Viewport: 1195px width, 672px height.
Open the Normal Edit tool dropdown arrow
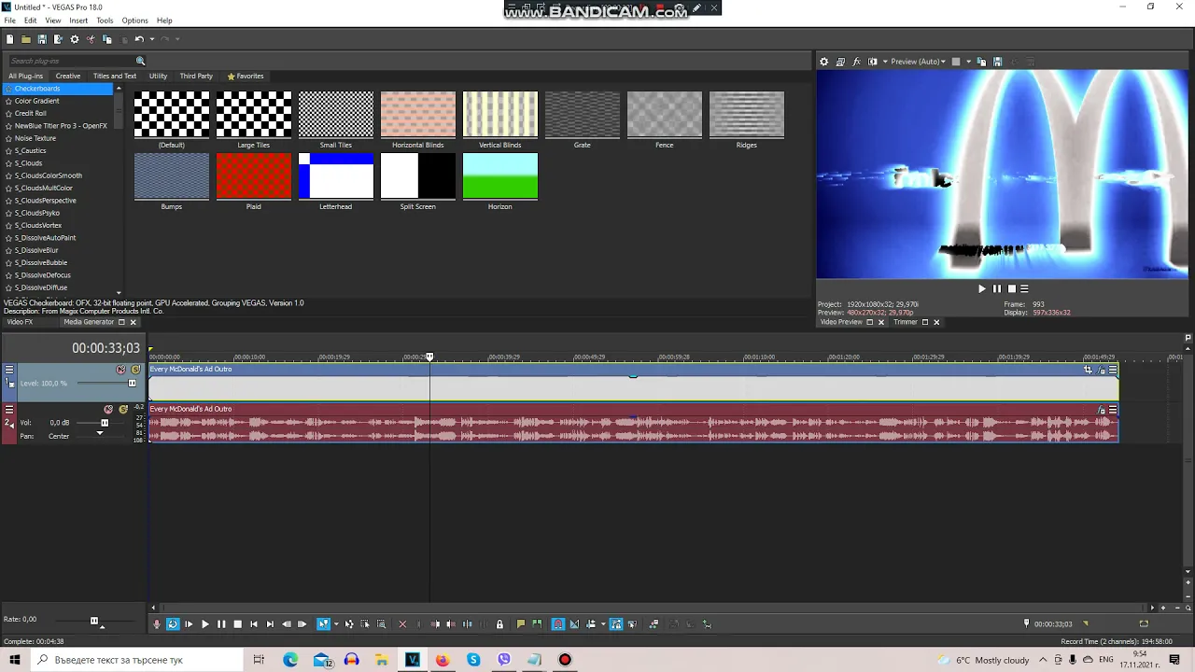(336, 624)
